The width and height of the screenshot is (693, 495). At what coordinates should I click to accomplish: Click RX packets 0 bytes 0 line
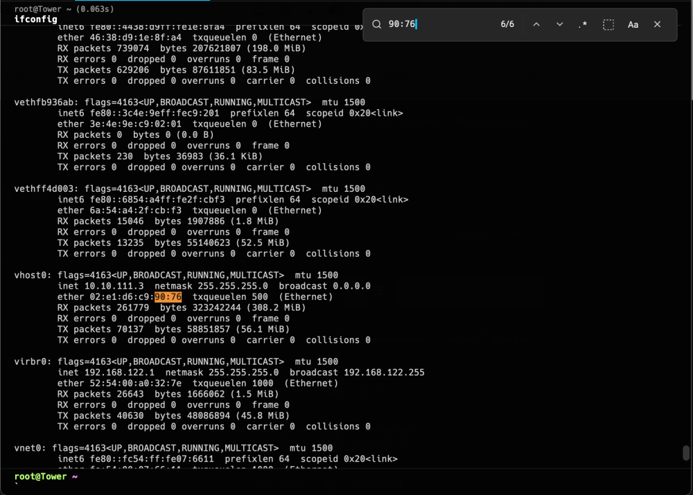[x=136, y=135]
